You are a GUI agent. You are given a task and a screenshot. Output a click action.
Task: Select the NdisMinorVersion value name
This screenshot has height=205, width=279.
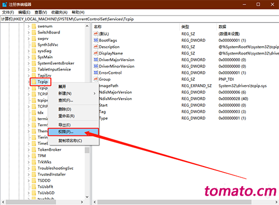[x=116, y=99]
